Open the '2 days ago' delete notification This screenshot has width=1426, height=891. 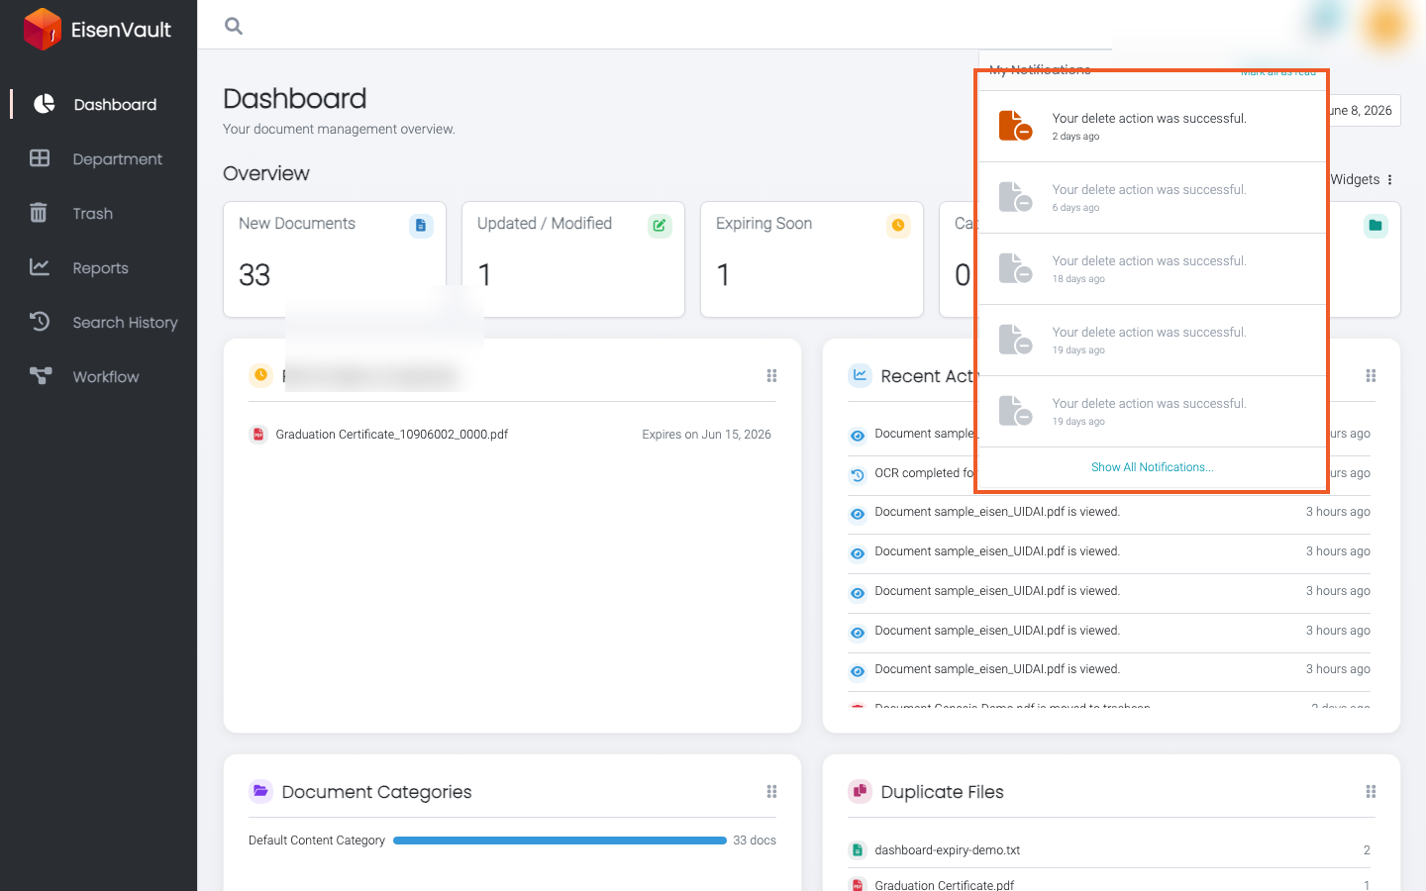1152,127
